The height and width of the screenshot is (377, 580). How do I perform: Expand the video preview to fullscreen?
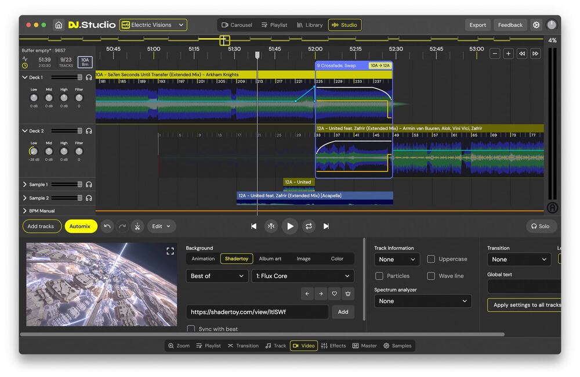(170, 250)
